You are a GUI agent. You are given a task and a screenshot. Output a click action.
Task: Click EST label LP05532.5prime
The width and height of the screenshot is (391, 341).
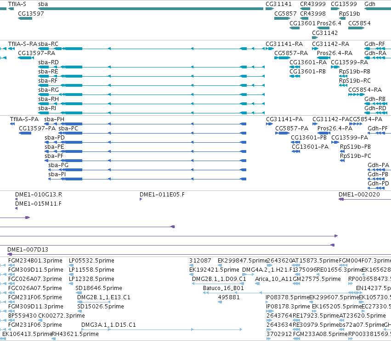[x=91, y=261]
